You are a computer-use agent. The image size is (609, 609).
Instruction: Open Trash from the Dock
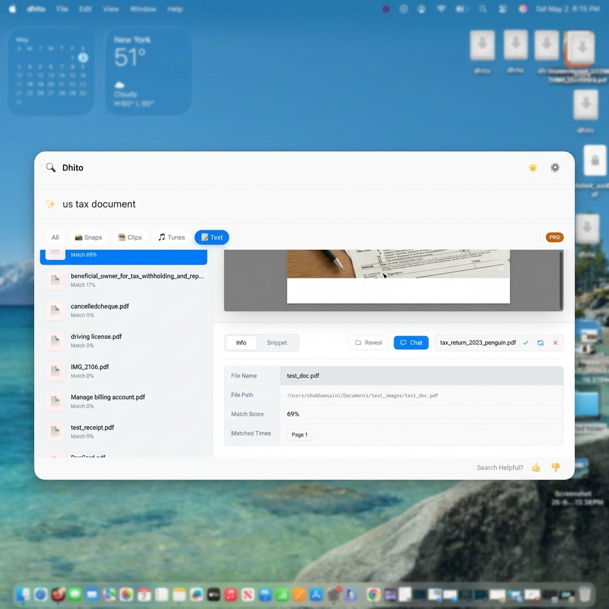click(585, 594)
